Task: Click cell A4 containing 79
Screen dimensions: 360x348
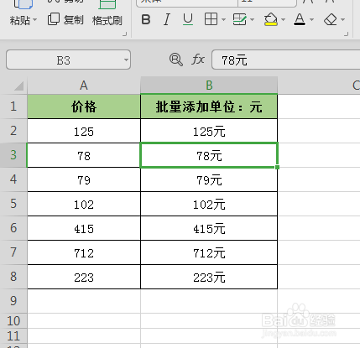Action: [84, 179]
